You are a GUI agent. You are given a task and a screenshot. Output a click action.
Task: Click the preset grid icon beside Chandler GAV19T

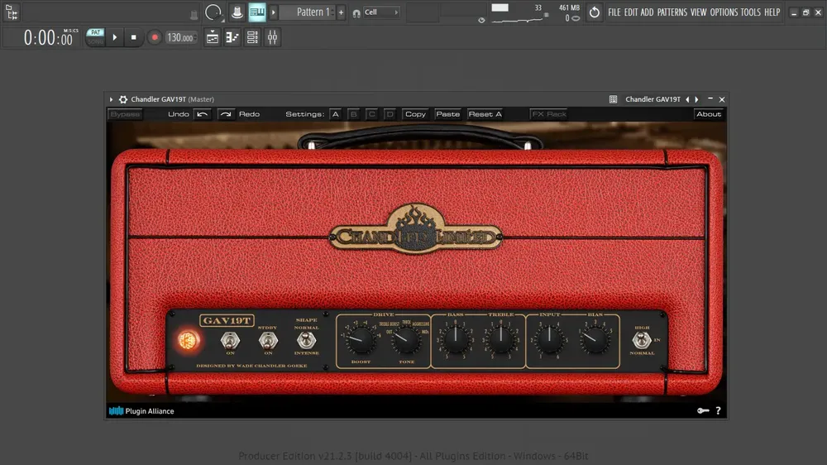coord(613,99)
